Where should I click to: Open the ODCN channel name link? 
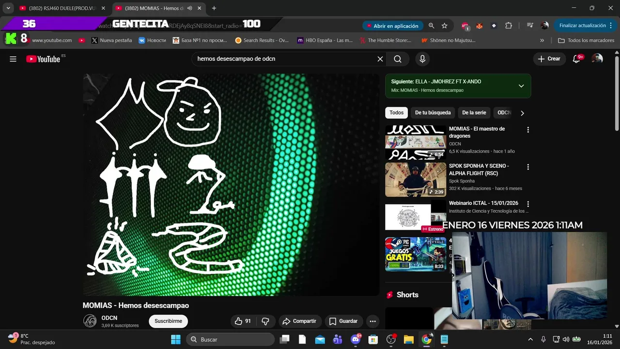point(109,318)
